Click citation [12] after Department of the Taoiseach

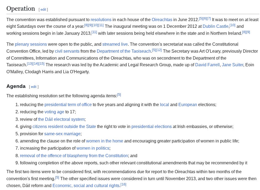point(159,50)
